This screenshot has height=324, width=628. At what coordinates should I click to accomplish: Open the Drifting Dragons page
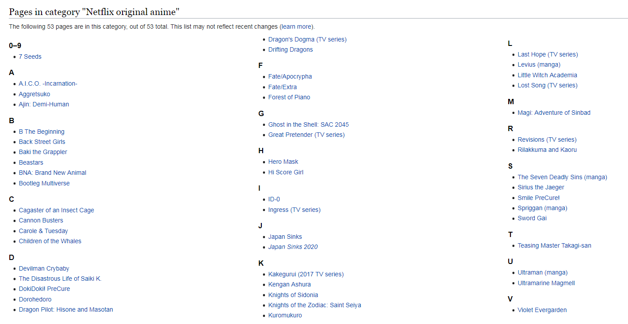click(x=291, y=49)
